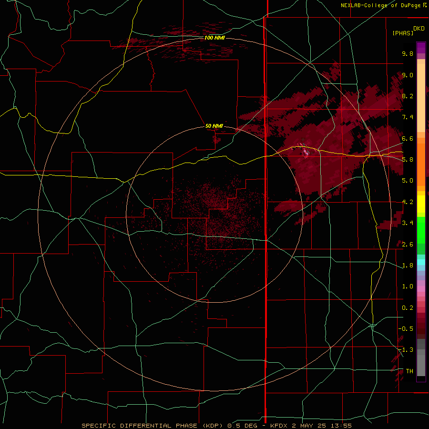Click the yellow segment of the color bar

(x=421, y=204)
